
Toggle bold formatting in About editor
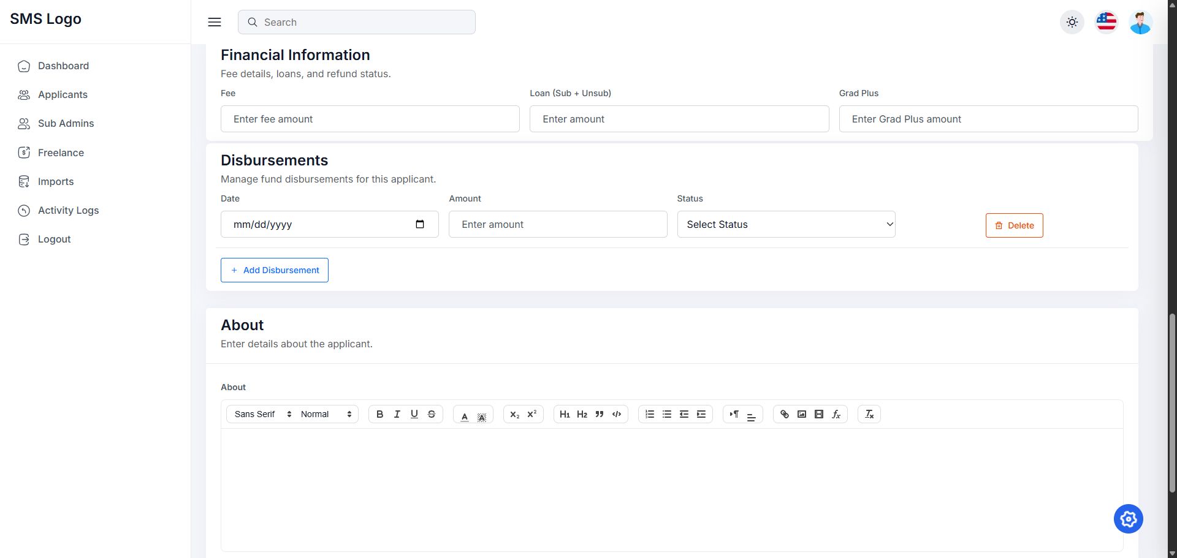point(379,414)
